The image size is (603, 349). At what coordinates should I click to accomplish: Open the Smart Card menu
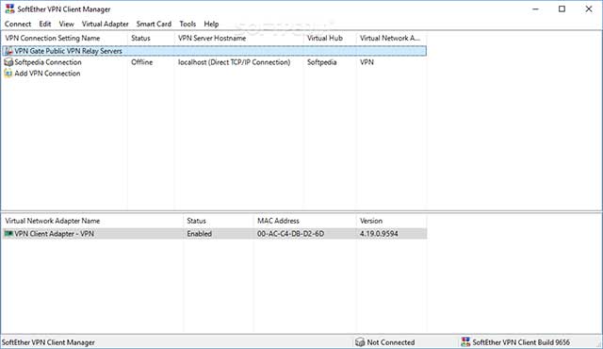154,24
